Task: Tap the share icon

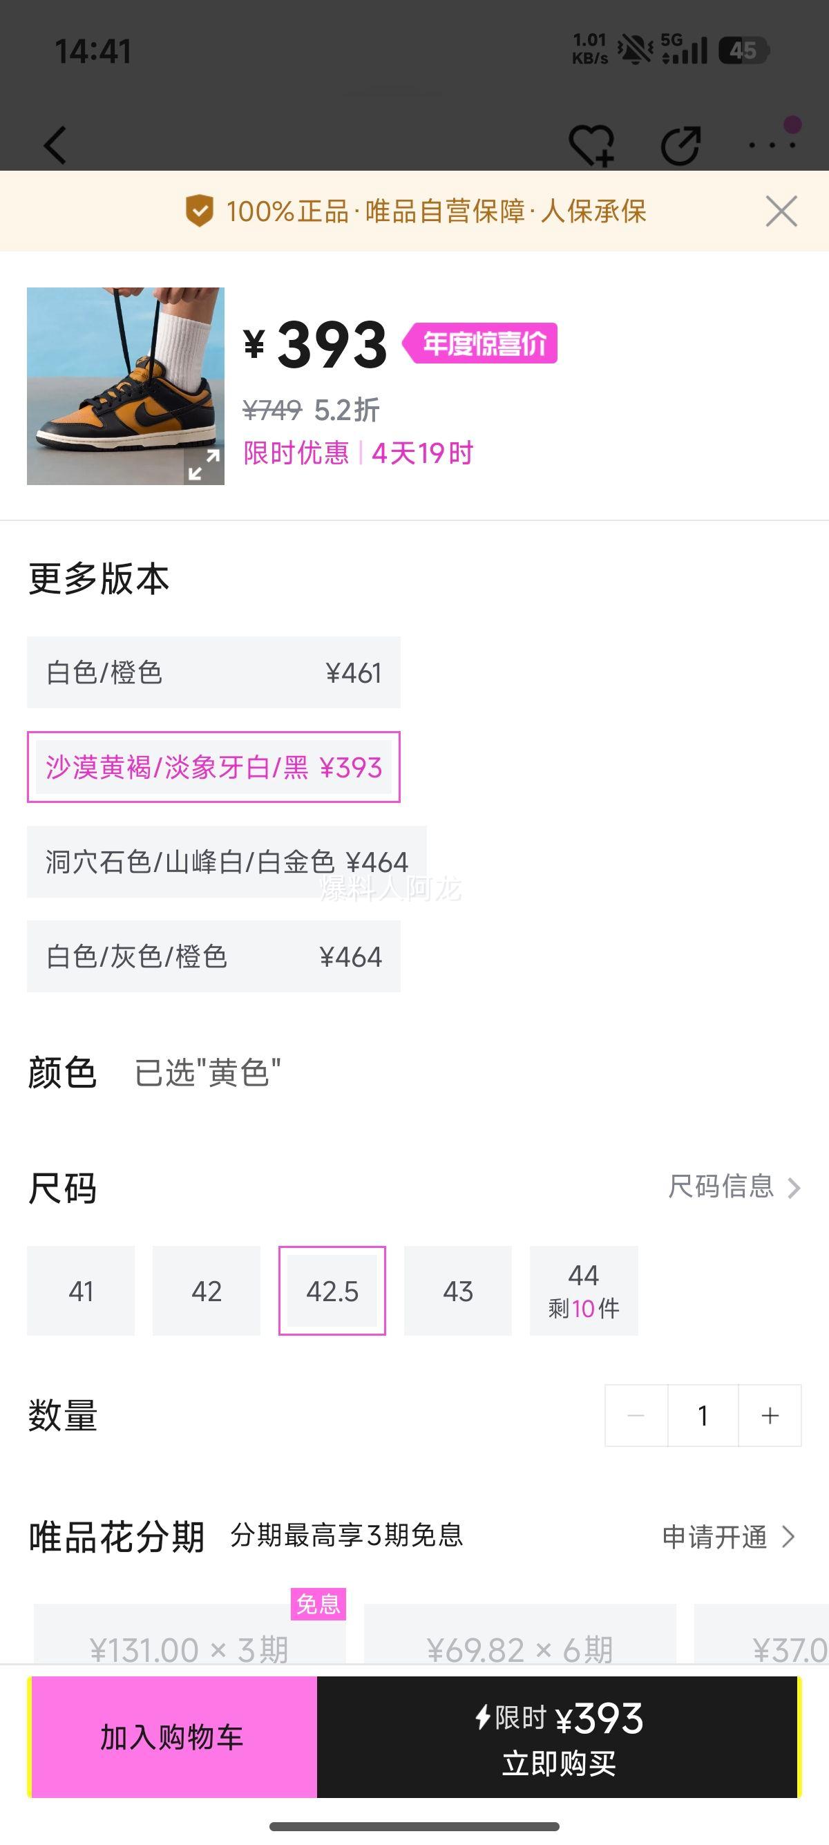Action: point(680,145)
